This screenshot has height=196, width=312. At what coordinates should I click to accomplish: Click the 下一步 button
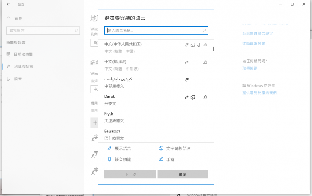(130, 174)
